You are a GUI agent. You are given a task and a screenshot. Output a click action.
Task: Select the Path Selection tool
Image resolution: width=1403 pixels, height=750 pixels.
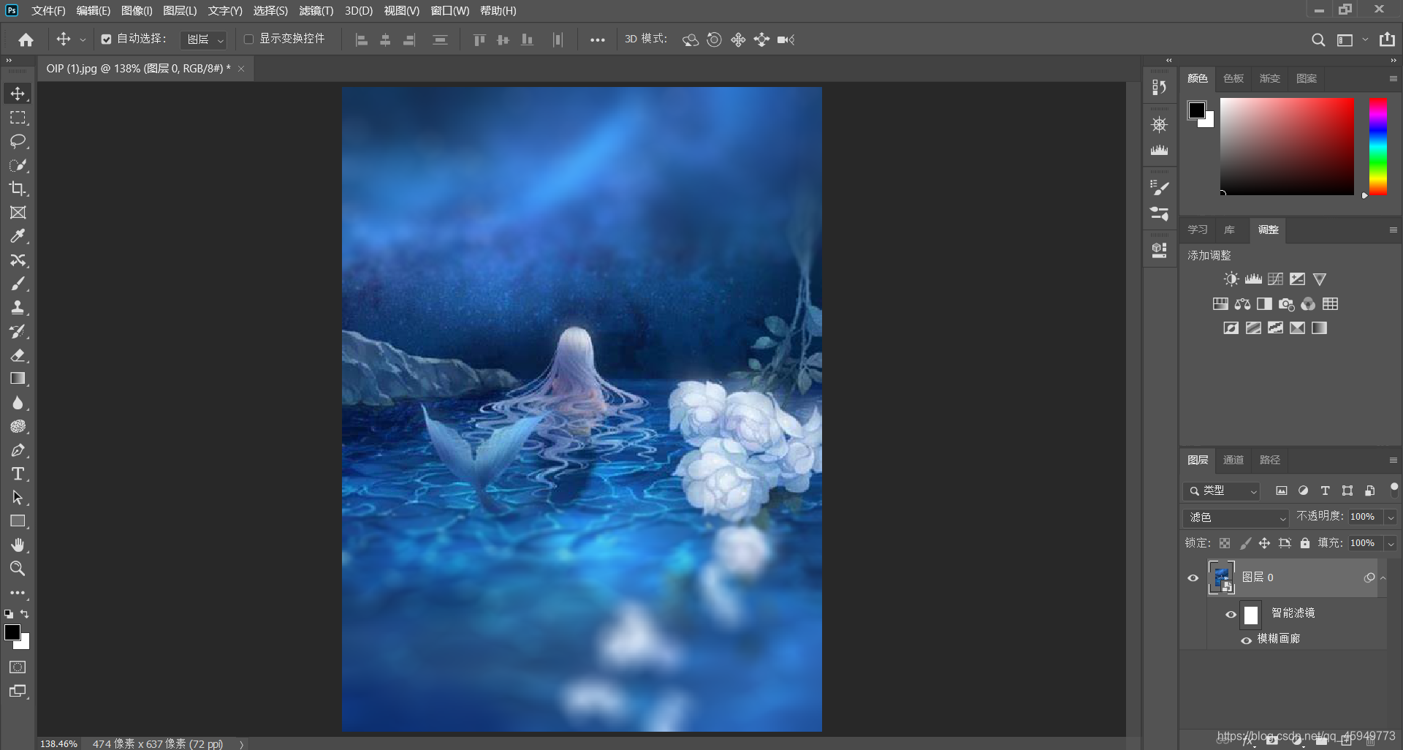pos(18,498)
